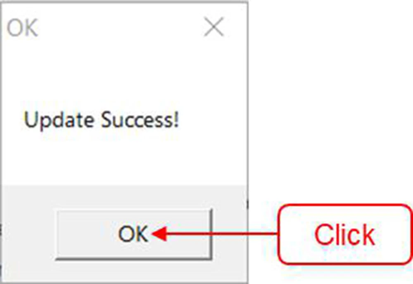The height and width of the screenshot is (284, 413).
Task: Click the OK button
Action: (x=133, y=234)
